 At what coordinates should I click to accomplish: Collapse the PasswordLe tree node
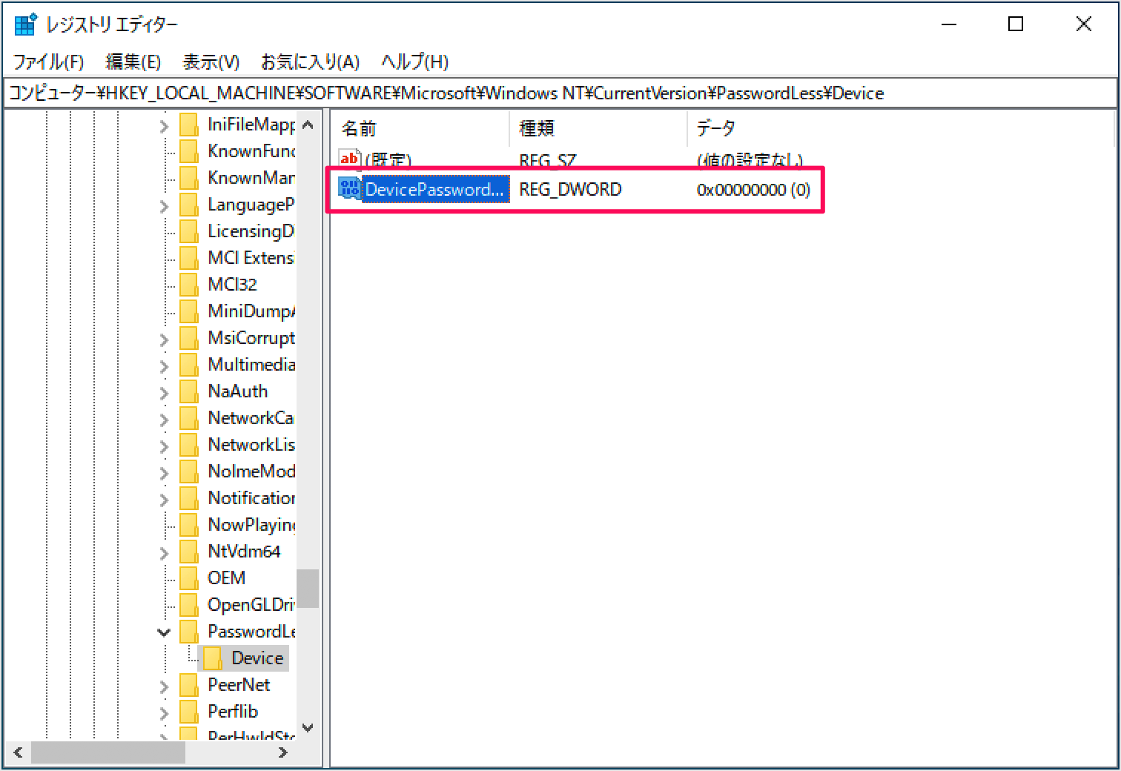[163, 631]
